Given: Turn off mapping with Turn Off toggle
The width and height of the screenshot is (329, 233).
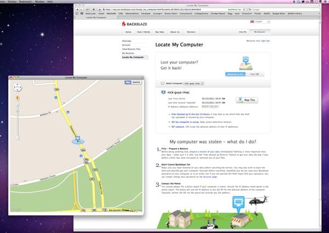Looking at the screenshot, I should (x=253, y=74).
